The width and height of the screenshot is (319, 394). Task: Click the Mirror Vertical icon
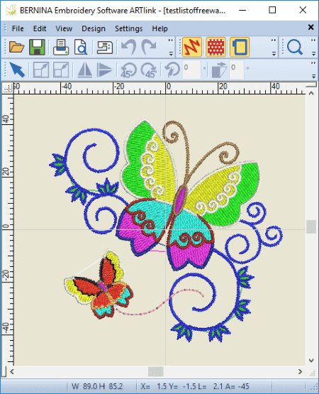click(x=104, y=70)
